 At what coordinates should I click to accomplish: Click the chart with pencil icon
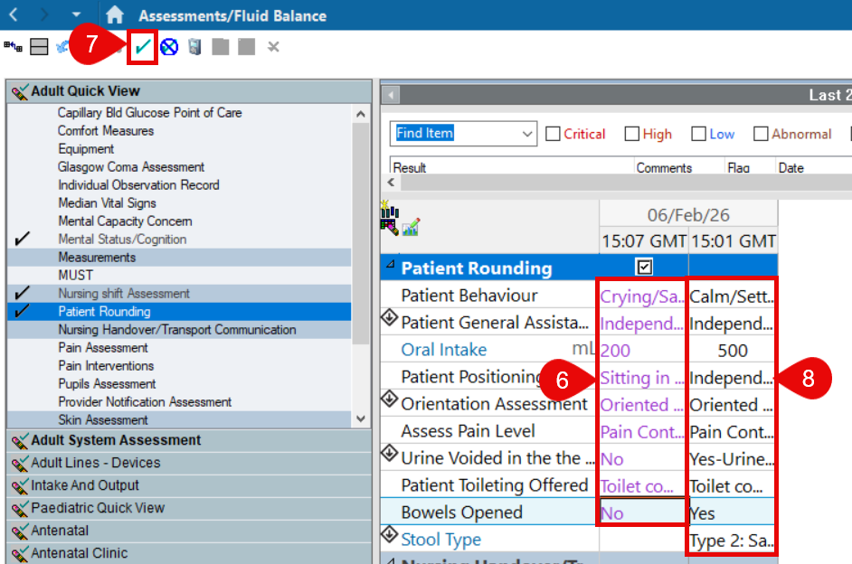click(412, 227)
